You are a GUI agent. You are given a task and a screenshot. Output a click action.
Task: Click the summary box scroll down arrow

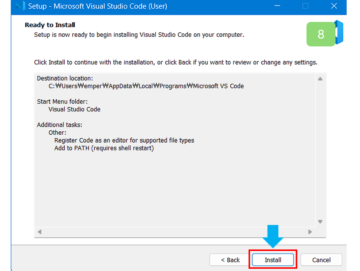click(320, 222)
